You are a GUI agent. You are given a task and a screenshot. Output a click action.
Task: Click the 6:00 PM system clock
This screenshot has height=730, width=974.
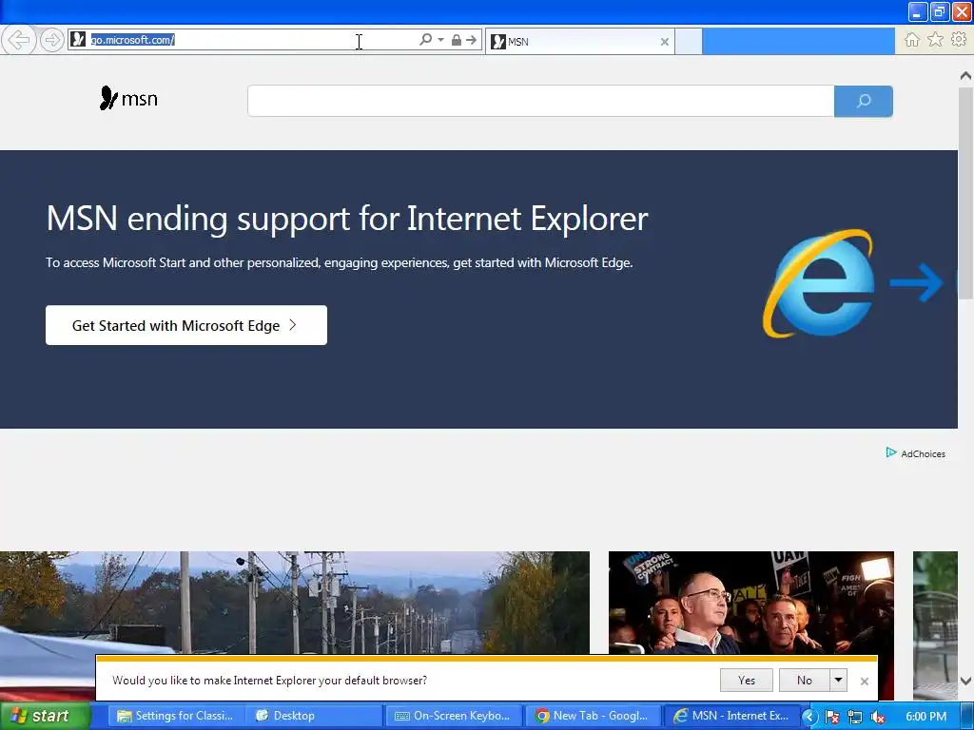(925, 717)
